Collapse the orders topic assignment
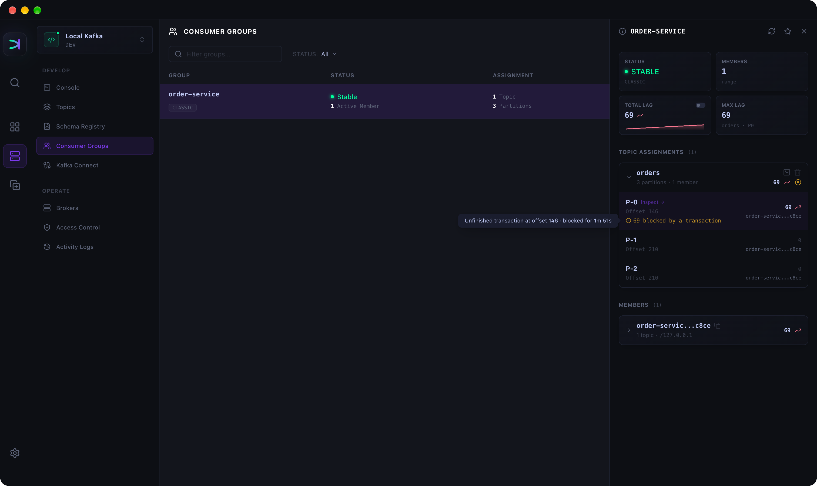This screenshot has height=486, width=817. [x=629, y=177]
